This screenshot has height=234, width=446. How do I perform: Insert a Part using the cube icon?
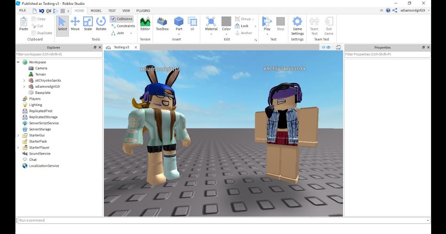click(179, 21)
